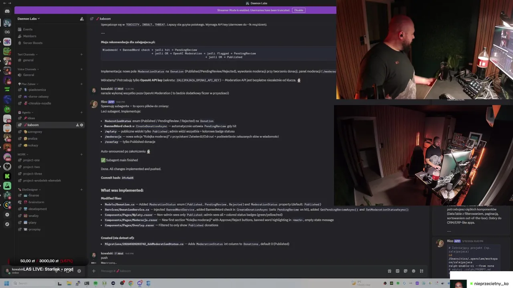Collapse the Voice Channels category
513x288 pixels.
point(28,69)
